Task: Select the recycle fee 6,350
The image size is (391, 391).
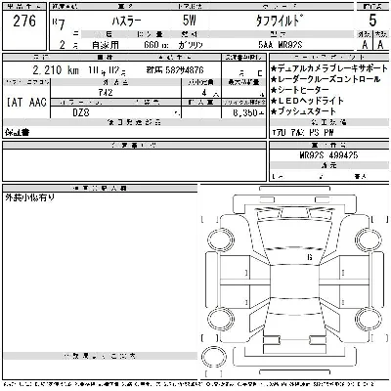Action: point(248,112)
